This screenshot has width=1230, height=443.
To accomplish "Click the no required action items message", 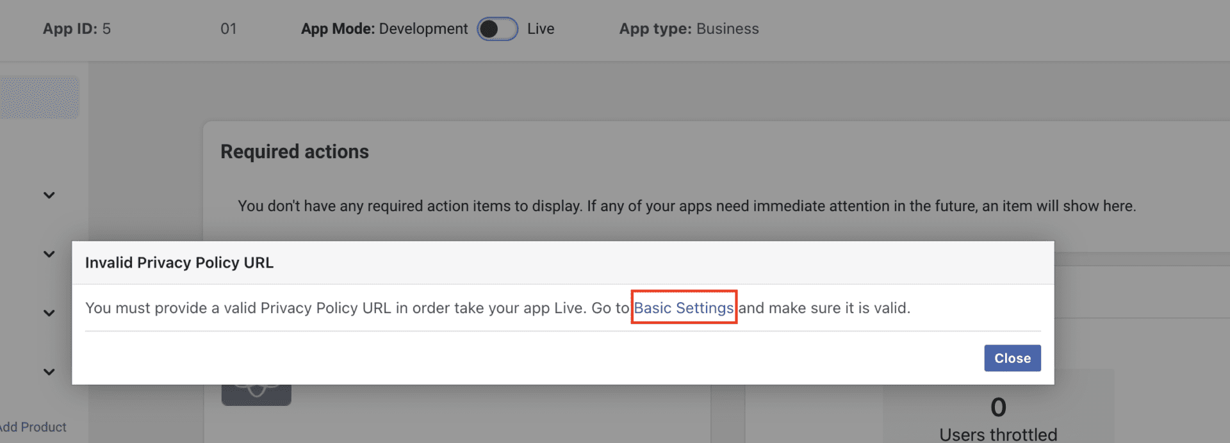I will pos(686,206).
